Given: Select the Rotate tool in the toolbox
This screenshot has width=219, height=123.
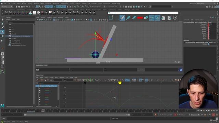Looking at the screenshot, I should tap(2, 36).
